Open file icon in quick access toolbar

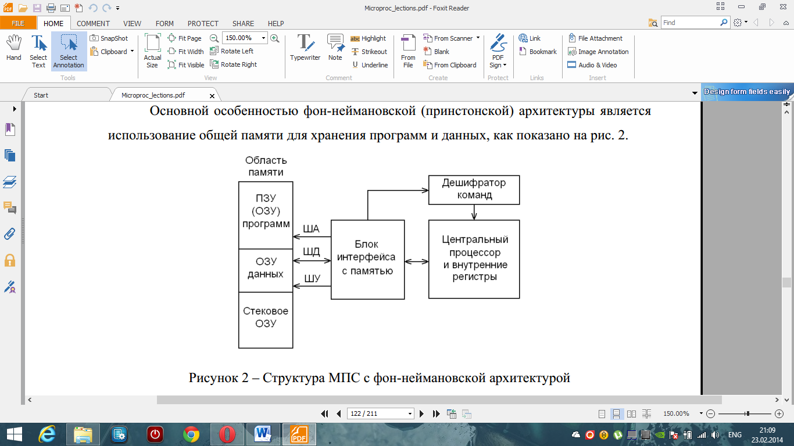[23, 8]
